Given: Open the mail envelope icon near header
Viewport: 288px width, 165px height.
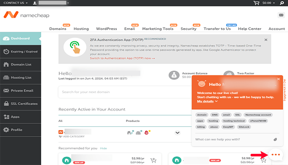Looking at the screenshot, I should click(281, 15).
